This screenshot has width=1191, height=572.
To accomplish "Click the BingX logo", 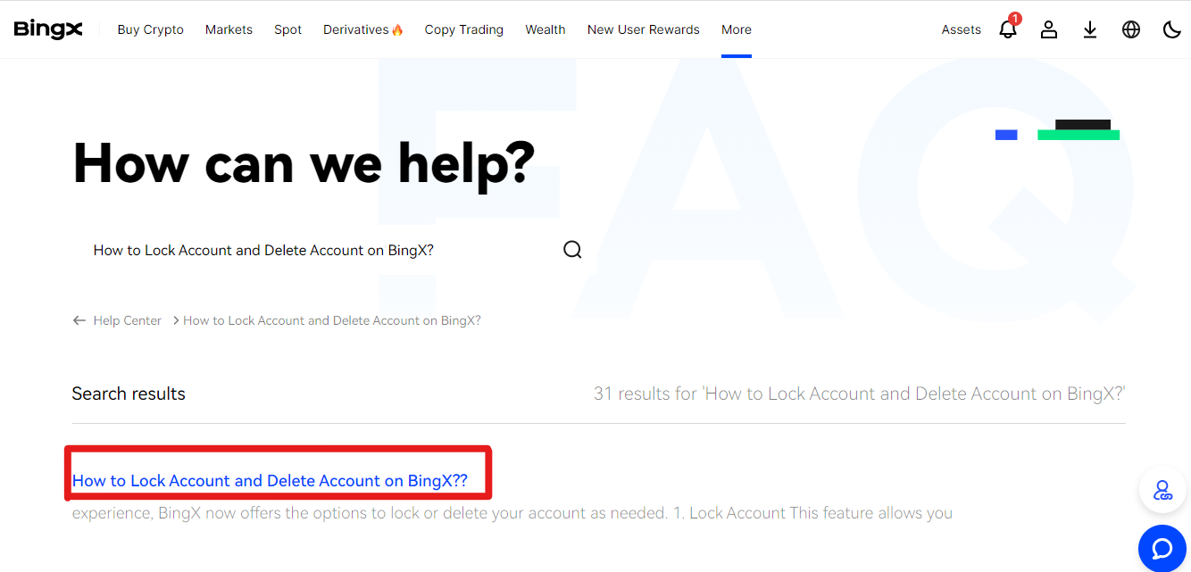I will click(x=48, y=29).
